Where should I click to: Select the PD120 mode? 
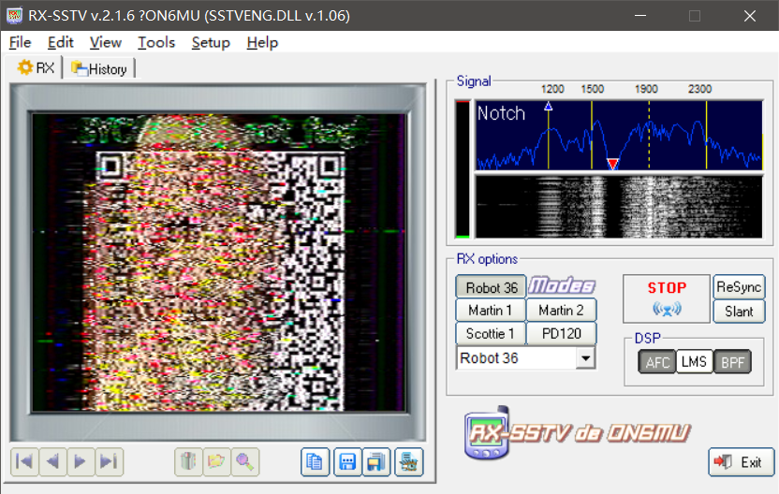pos(561,334)
